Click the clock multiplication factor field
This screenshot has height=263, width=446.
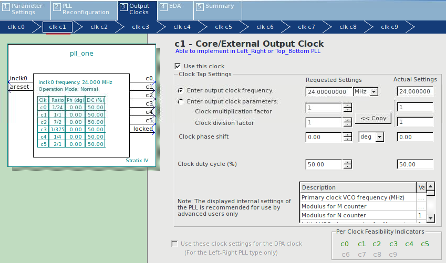tap(324, 108)
